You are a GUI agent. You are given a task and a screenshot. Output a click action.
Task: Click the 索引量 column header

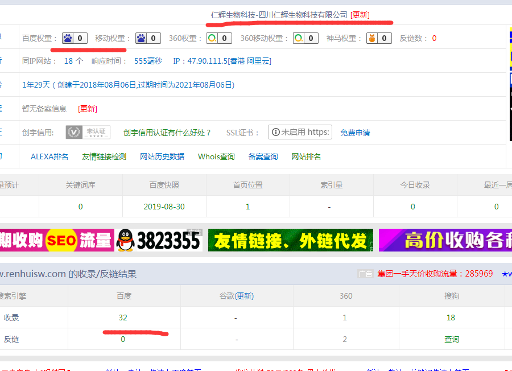tap(332, 185)
